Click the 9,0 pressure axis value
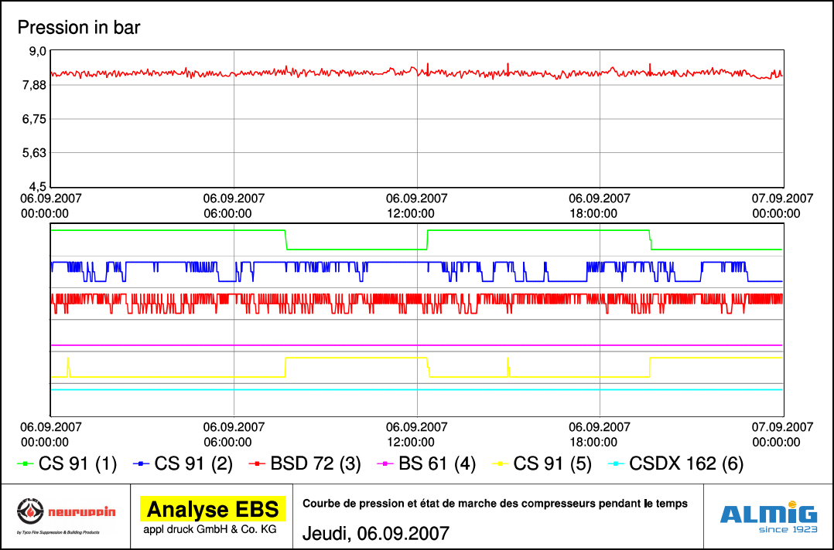 (38, 52)
